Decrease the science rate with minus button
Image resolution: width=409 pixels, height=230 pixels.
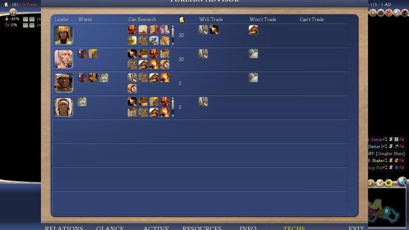tap(32, 19)
